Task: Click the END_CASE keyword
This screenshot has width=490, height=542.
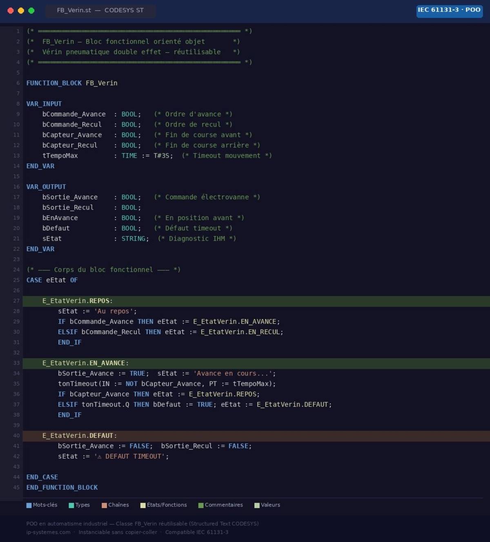Action: [42, 477]
